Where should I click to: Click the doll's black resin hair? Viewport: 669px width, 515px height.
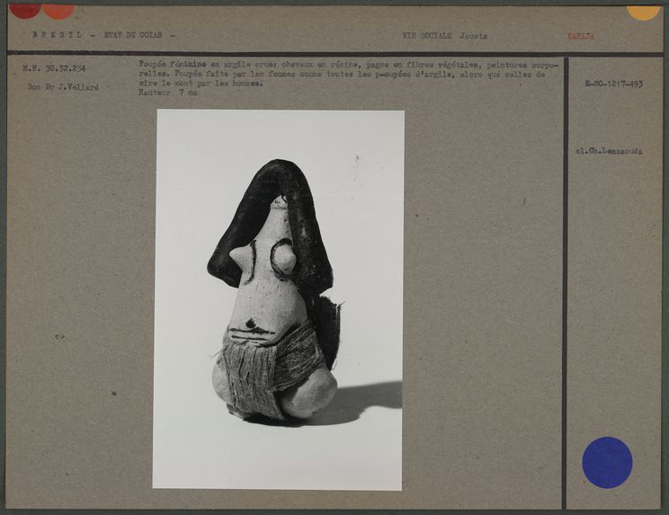coord(270,207)
